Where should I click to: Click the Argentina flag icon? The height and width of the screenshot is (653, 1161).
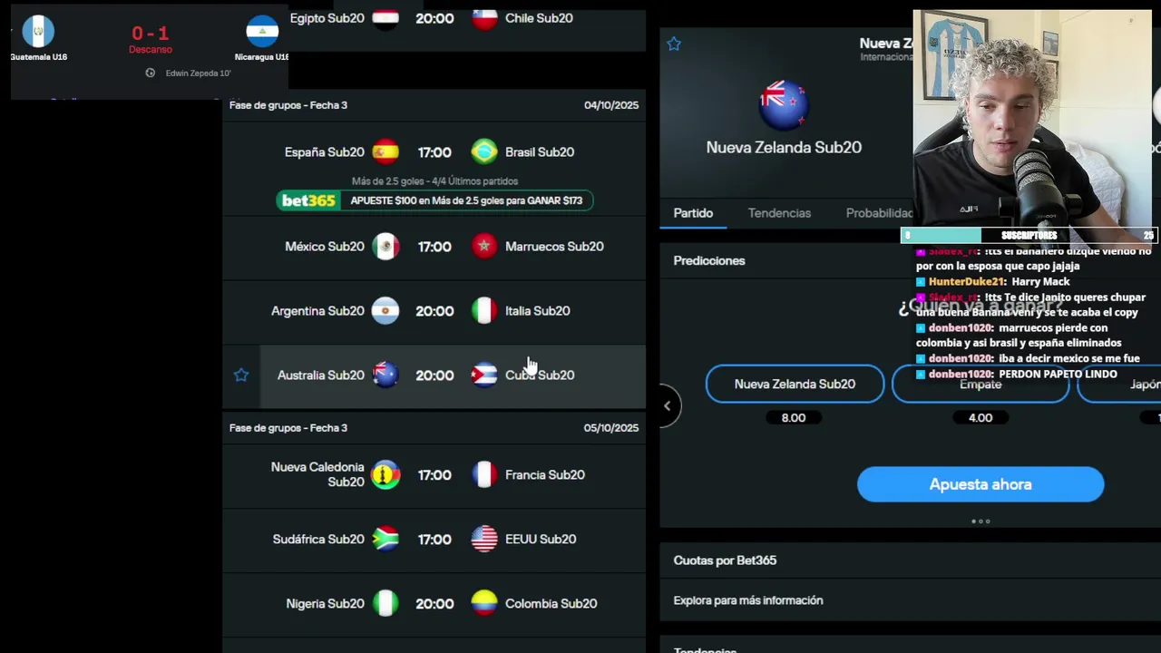click(x=385, y=310)
